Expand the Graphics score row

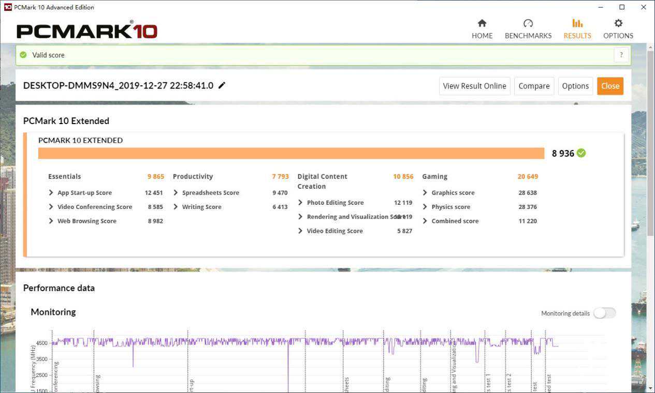pos(425,193)
